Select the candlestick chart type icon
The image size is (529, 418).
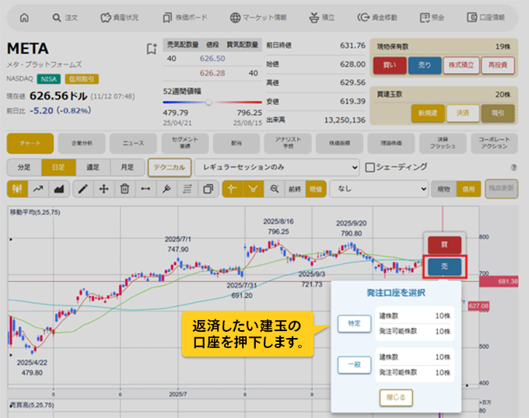[17, 188]
